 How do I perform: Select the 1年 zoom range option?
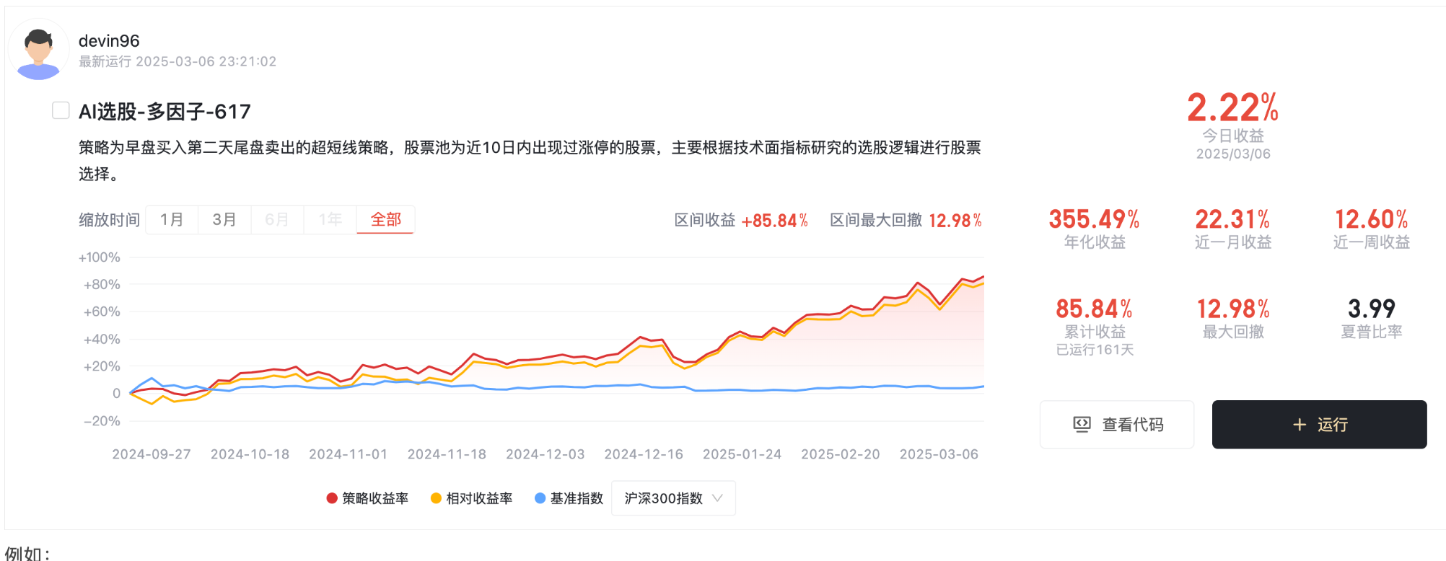330,219
